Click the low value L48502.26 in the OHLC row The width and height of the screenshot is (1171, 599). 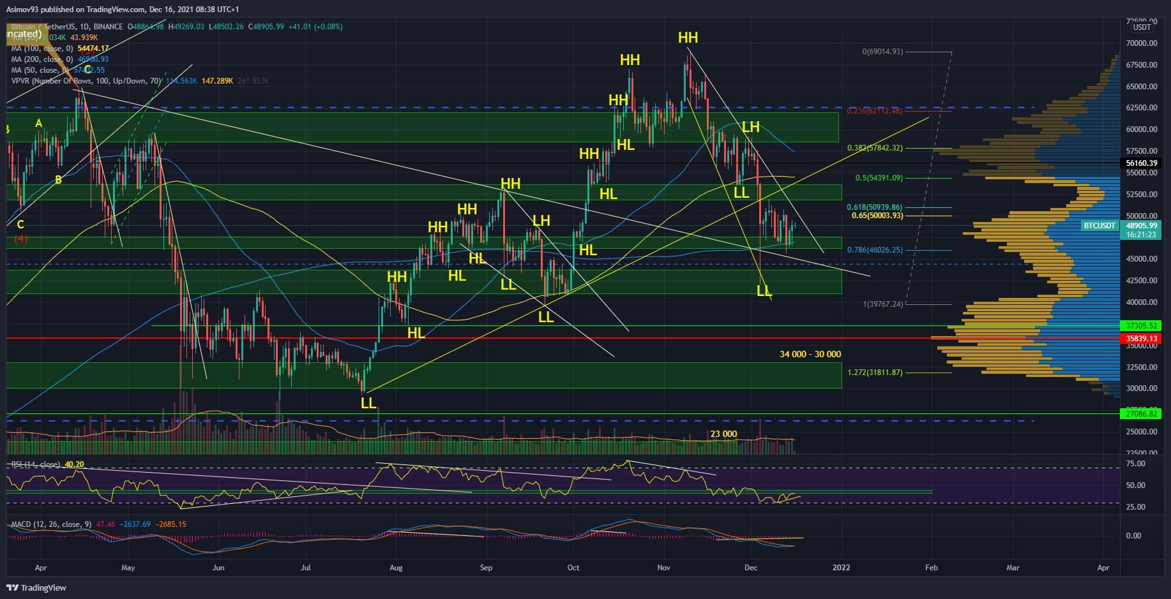coord(226,27)
